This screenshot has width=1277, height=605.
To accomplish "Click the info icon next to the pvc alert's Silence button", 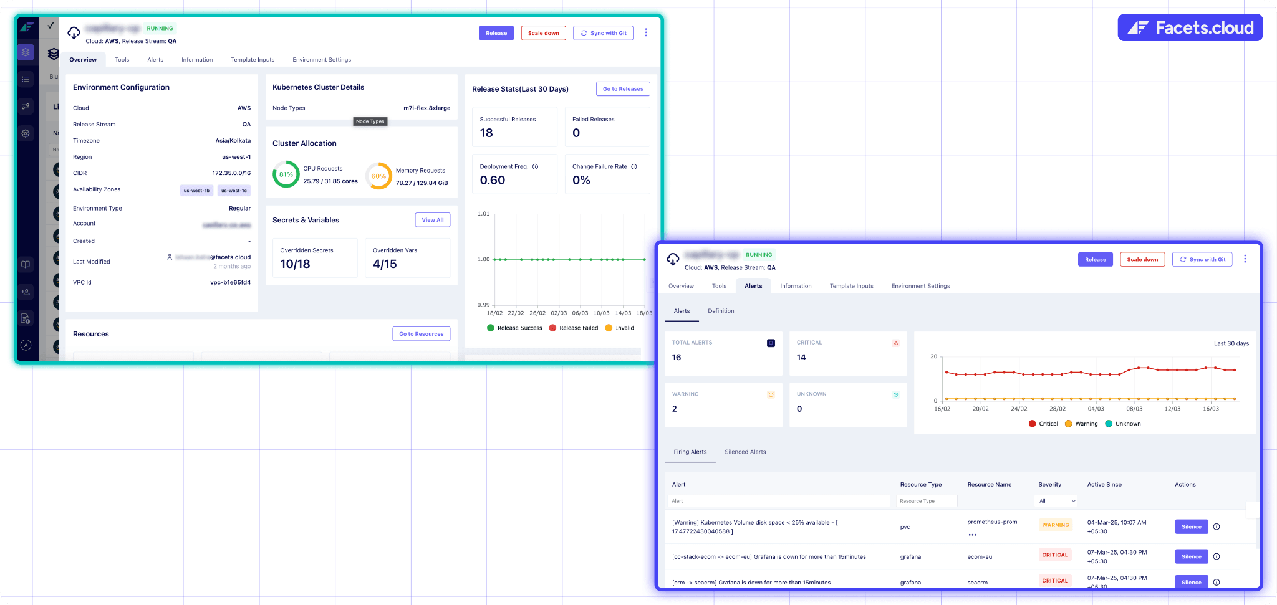I will click(1217, 527).
